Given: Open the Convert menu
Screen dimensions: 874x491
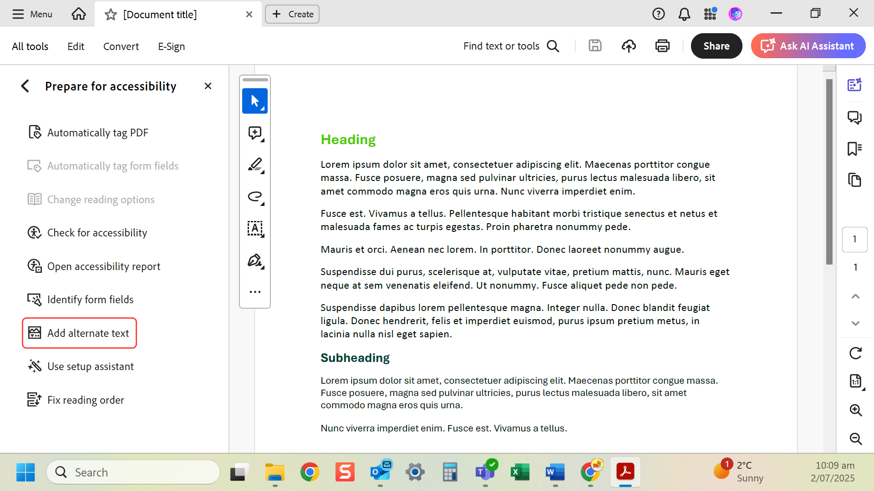Looking at the screenshot, I should [121, 46].
